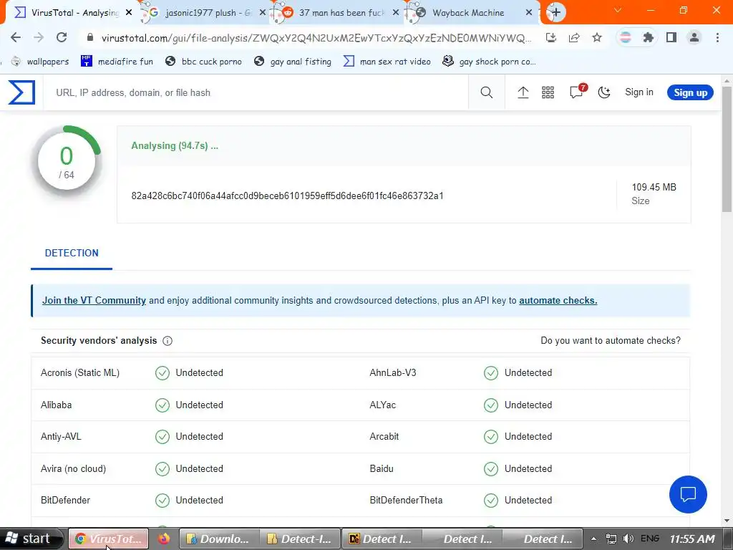Click the upload file icon
The width and height of the screenshot is (733, 550).
(x=523, y=92)
